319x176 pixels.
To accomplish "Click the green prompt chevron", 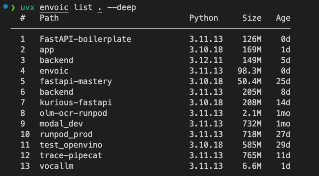I will click(13, 8).
